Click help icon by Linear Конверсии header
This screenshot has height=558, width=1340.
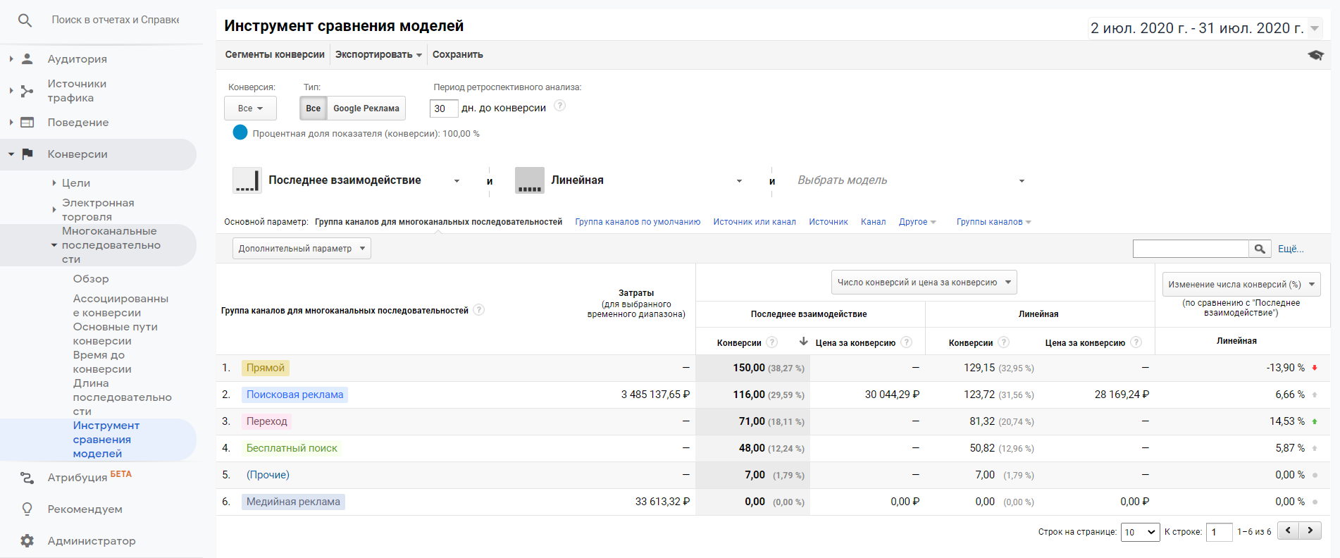tap(1004, 342)
